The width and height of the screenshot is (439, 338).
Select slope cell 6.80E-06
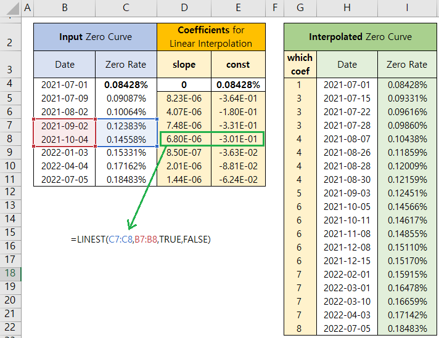(184, 139)
